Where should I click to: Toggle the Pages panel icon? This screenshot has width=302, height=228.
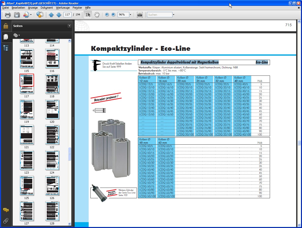pyautogui.click(x=6, y=37)
